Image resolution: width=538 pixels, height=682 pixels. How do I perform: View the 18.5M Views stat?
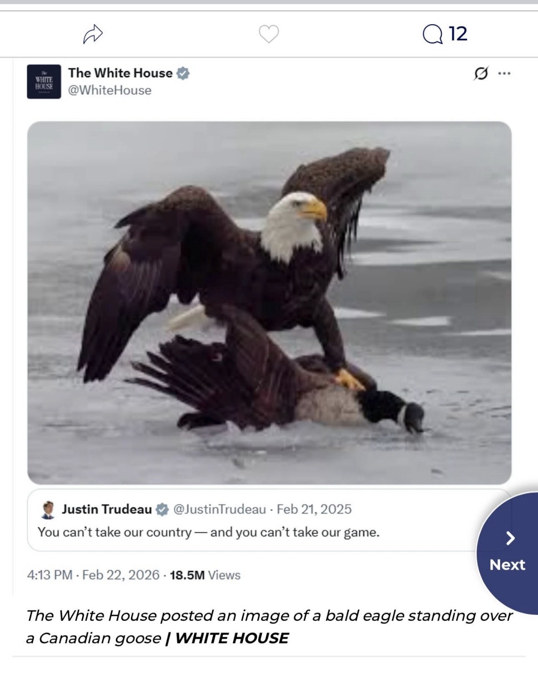click(x=205, y=575)
